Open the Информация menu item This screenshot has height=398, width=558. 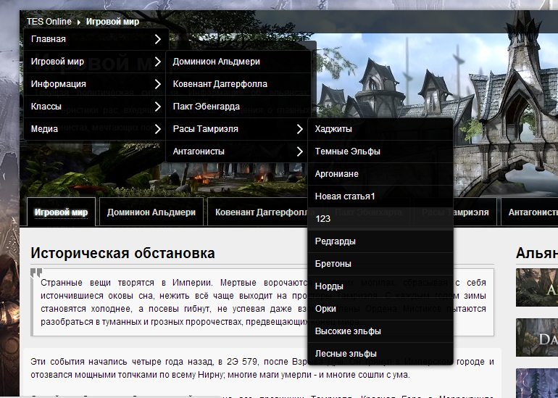tap(94, 84)
